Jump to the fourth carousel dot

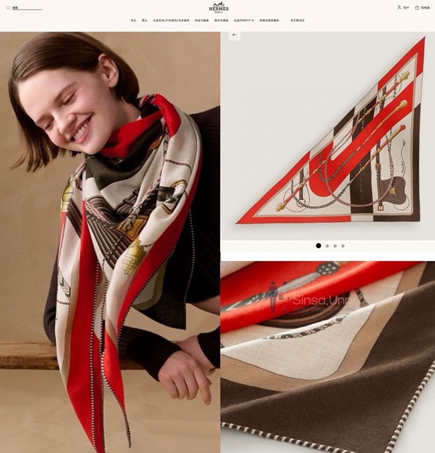tap(343, 246)
